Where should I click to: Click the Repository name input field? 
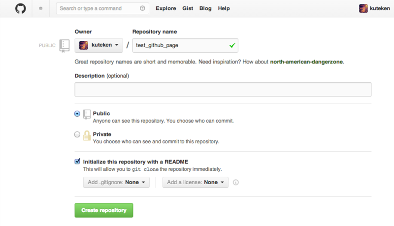point(185,45)
